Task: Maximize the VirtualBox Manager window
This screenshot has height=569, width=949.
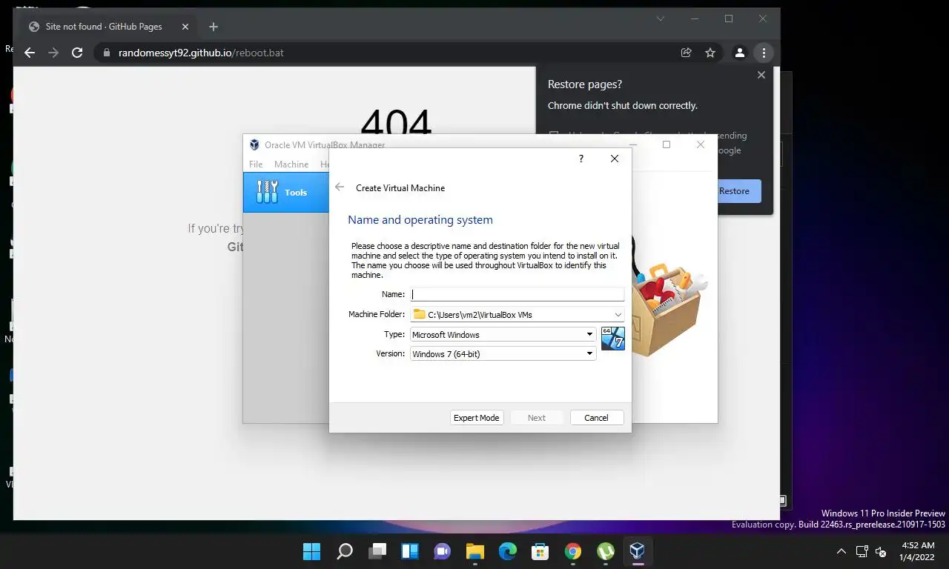Action: click(667, 144)
